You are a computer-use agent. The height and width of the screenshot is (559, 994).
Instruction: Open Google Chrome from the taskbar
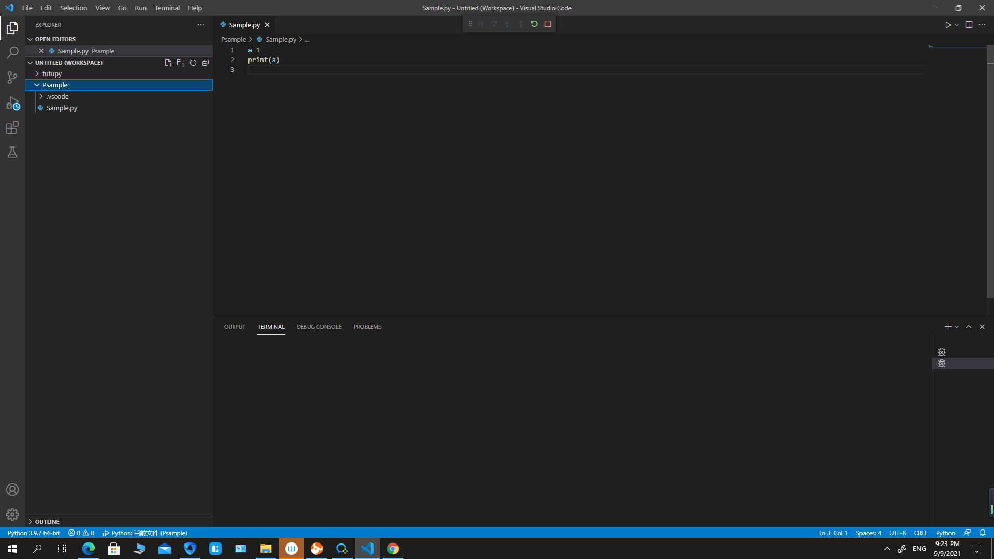click(x=393, y=549)
